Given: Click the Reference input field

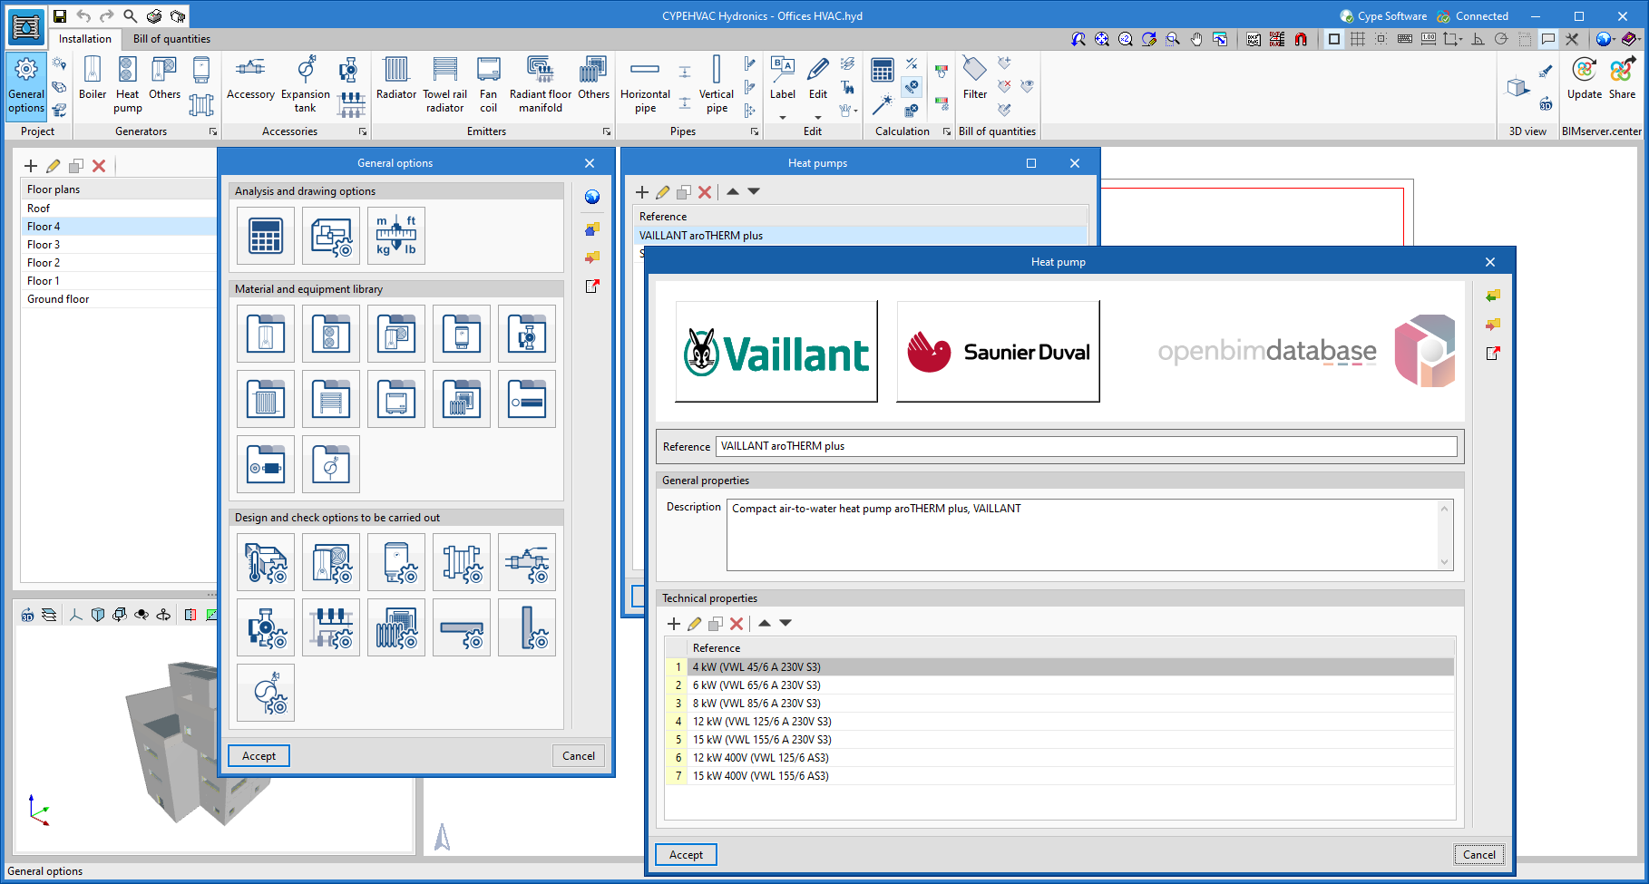Looking at the screenshot, I should pyautogui.click(x=1086, y=446).
